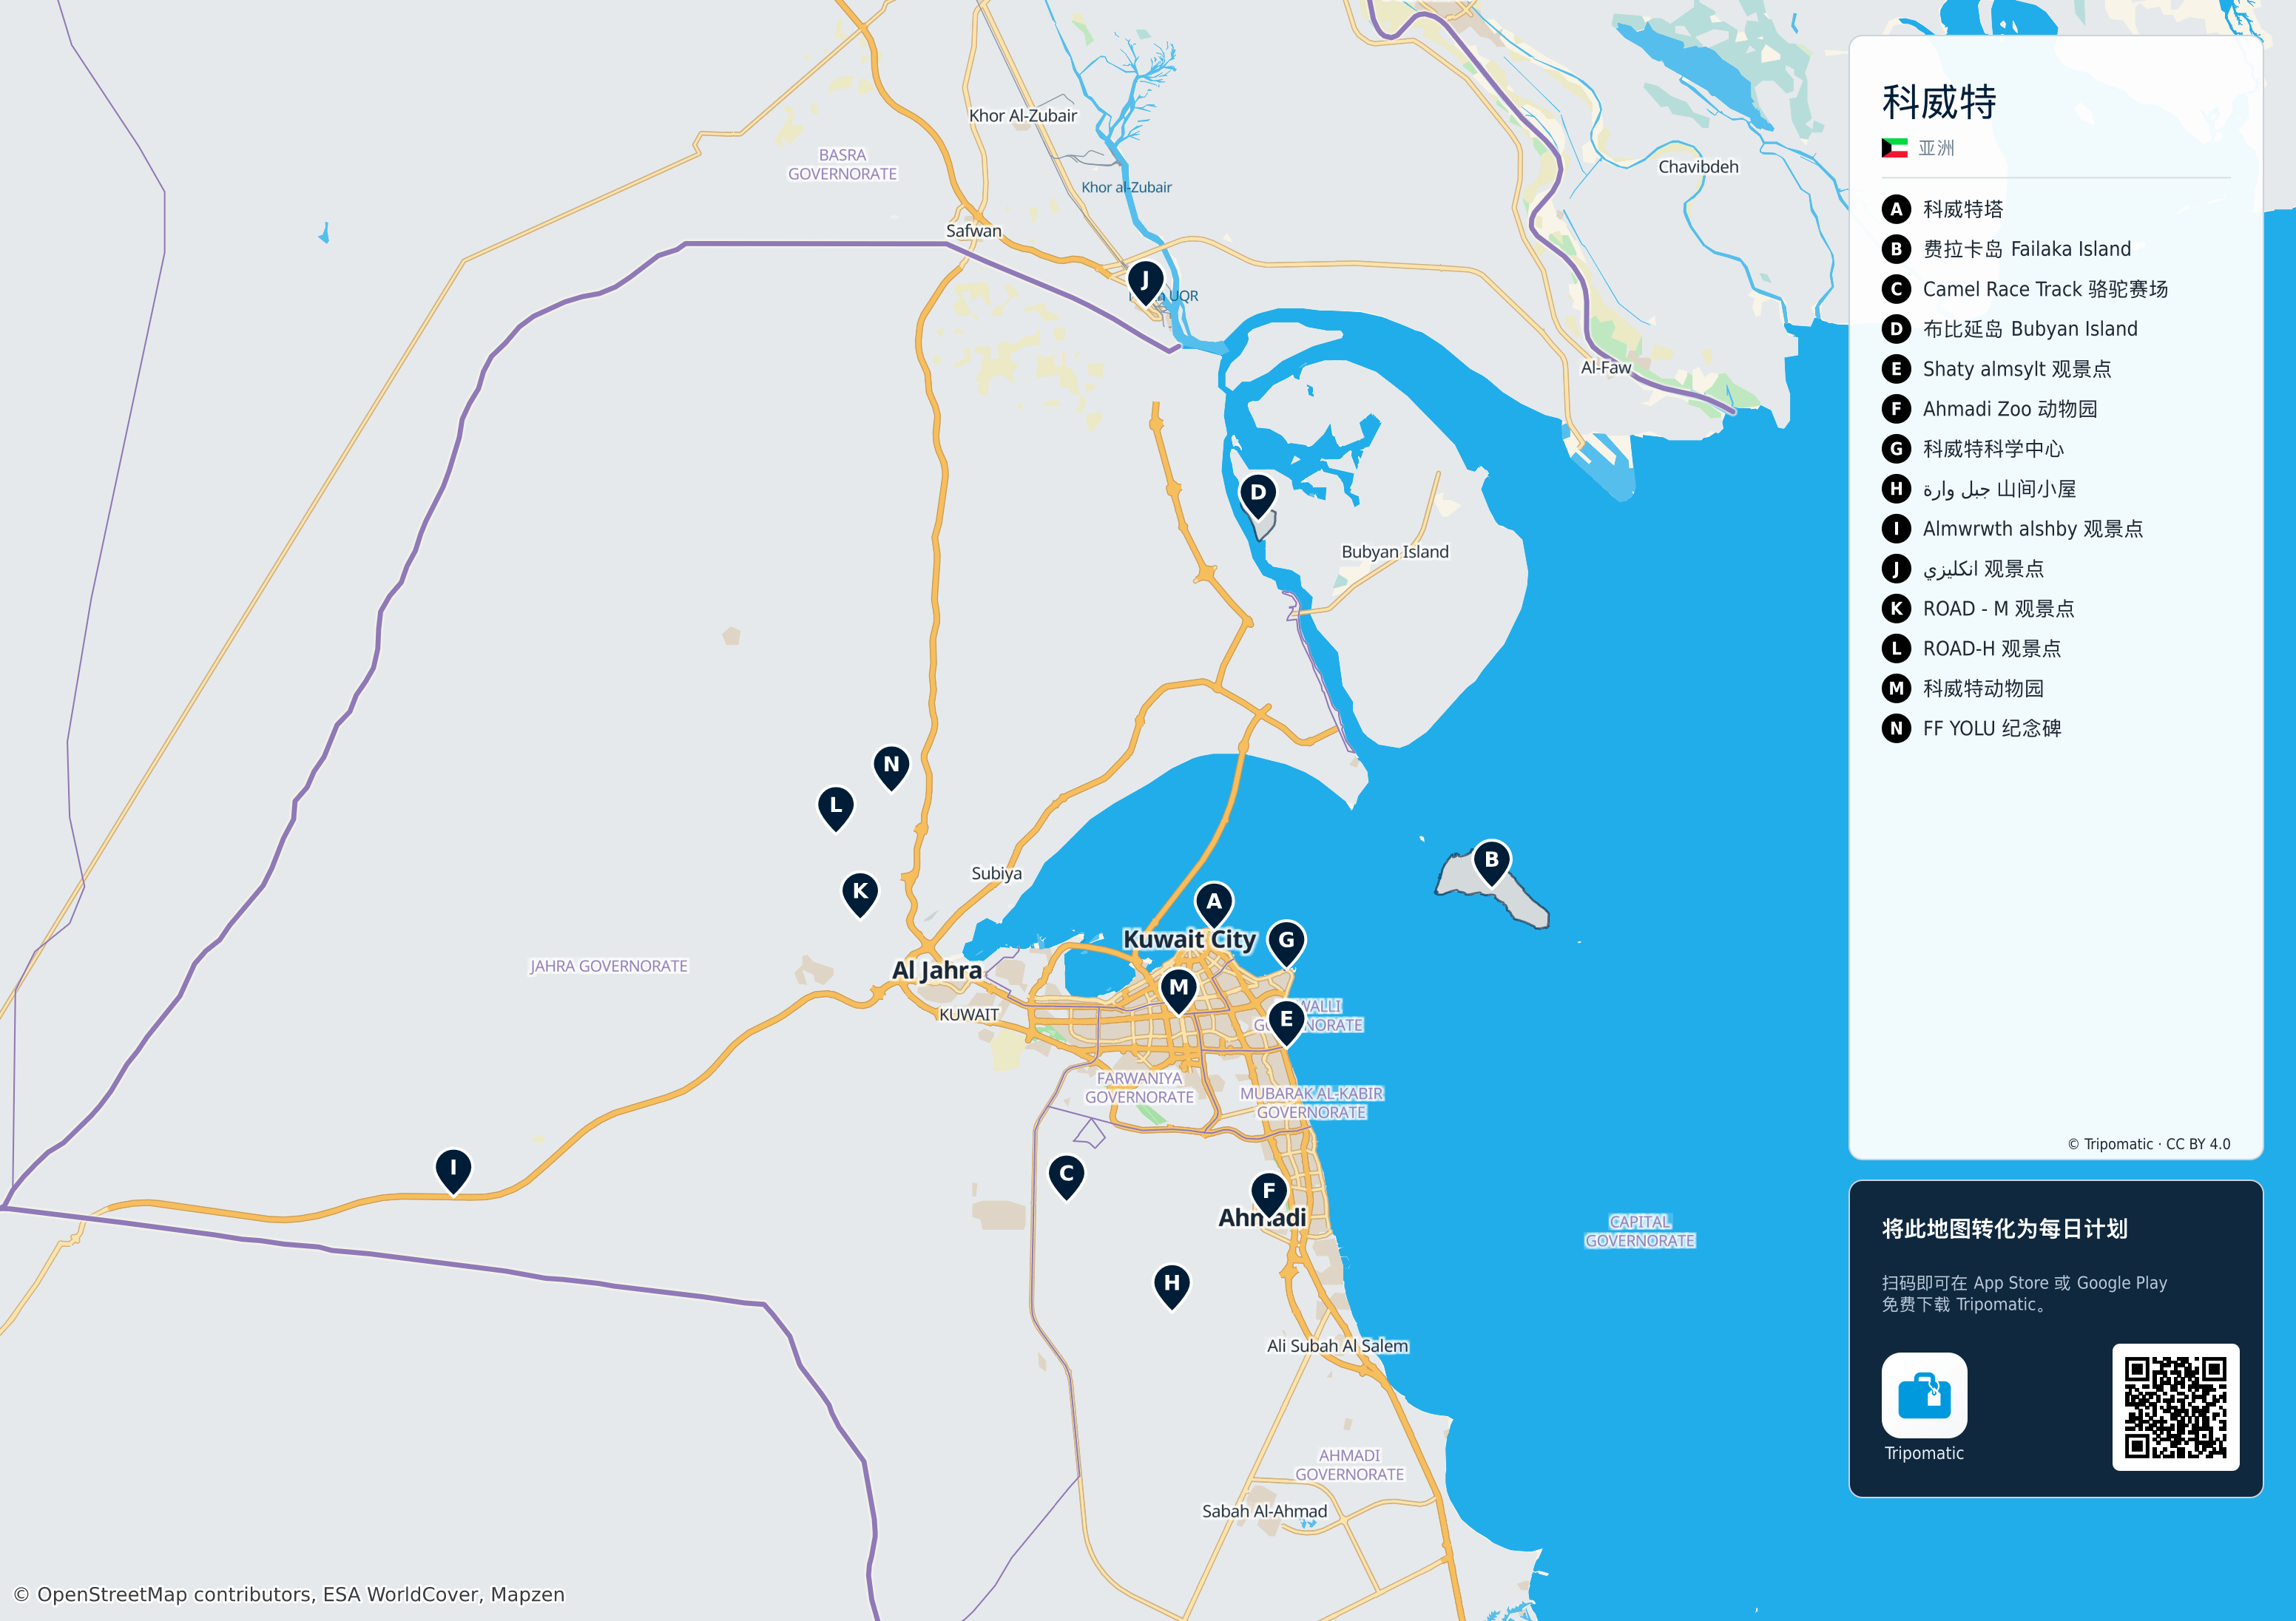The width and height of the screenshot is (2296, 1621).
Task: Click the Tripomatic suitcase app icon
Action: 1923,1394
